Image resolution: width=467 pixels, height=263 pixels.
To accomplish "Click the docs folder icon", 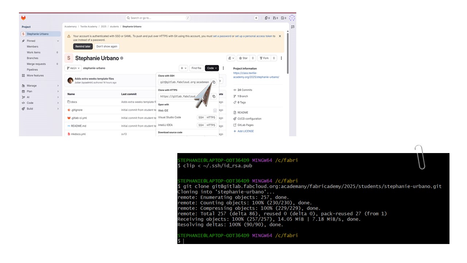I will click(69, 102).
